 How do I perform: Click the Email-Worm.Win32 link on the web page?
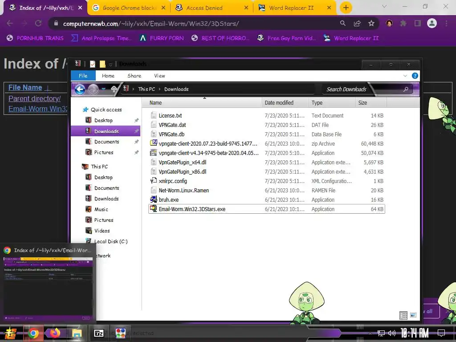pos(38,109)
